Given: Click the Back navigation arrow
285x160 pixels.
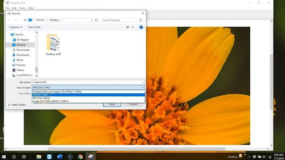Looking at the screenshot, I should click(9, 20).
